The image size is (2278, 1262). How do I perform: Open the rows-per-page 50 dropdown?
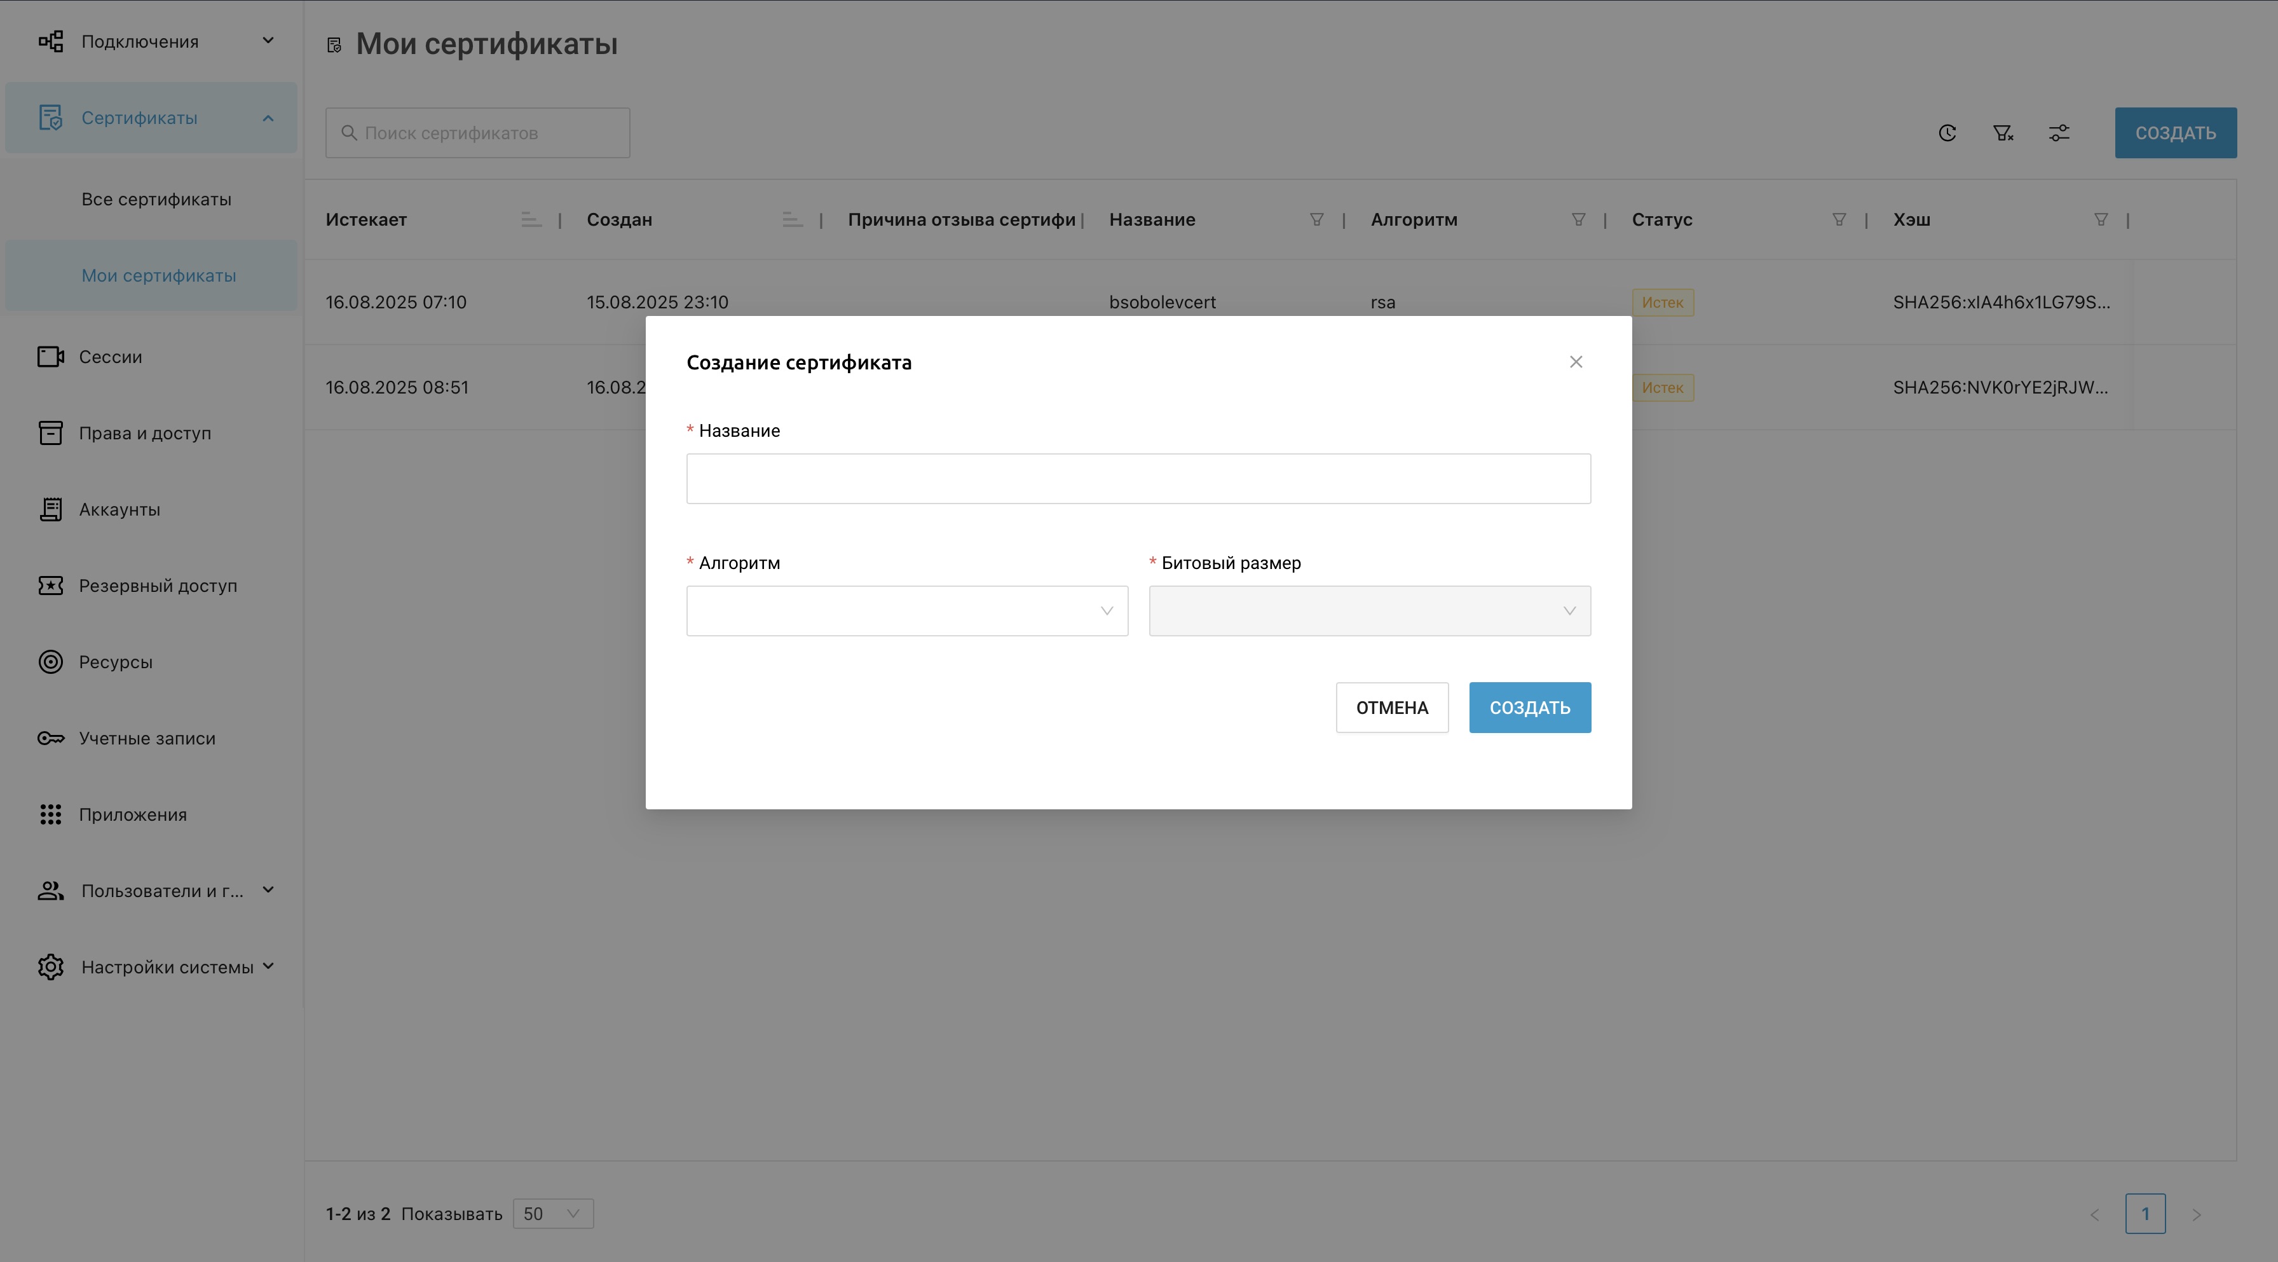[x=553, y=1213]
